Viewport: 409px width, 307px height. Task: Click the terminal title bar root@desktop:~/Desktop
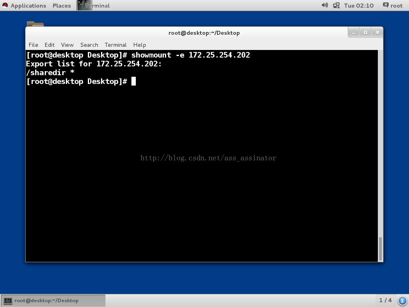204,33
